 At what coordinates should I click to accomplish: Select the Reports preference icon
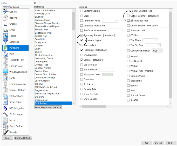(x=5, y=18)
